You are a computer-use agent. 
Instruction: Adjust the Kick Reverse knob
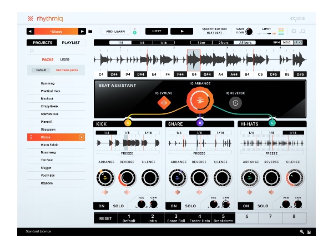[127, 177]
